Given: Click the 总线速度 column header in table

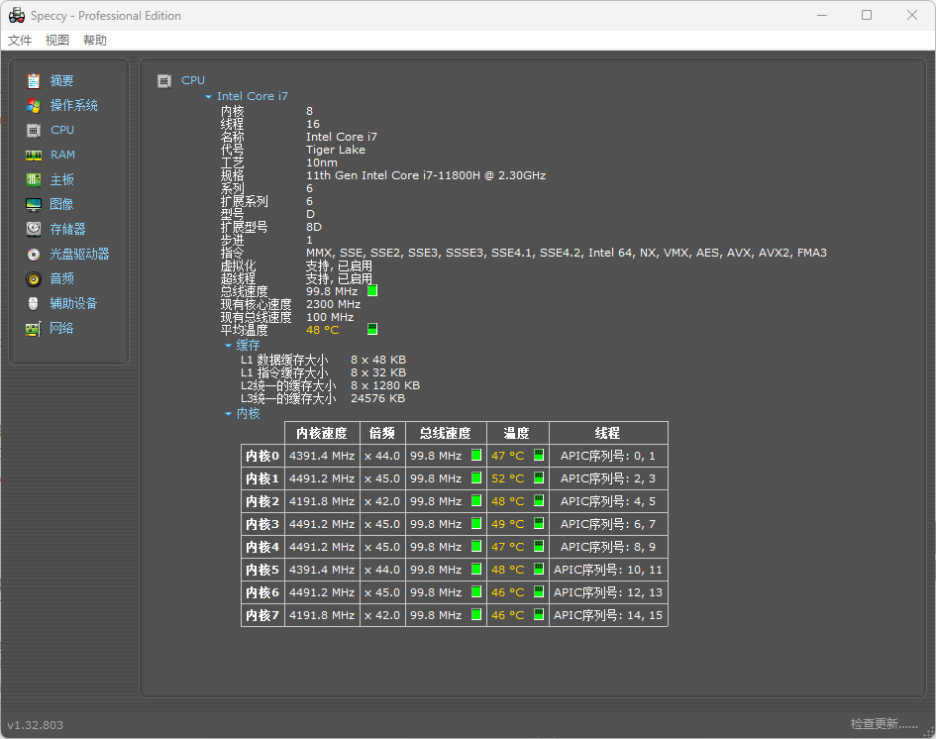Looking at the screenshot, I should [446, 433].
